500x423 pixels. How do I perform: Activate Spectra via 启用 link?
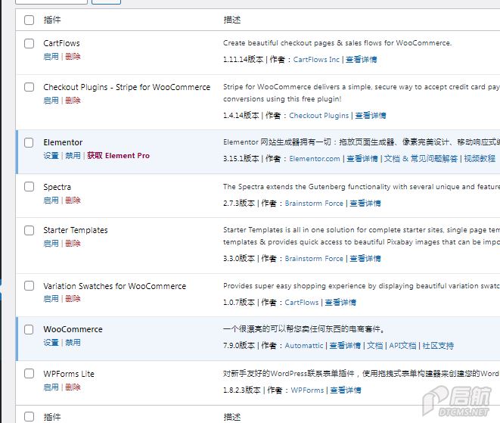click(51, 201)
